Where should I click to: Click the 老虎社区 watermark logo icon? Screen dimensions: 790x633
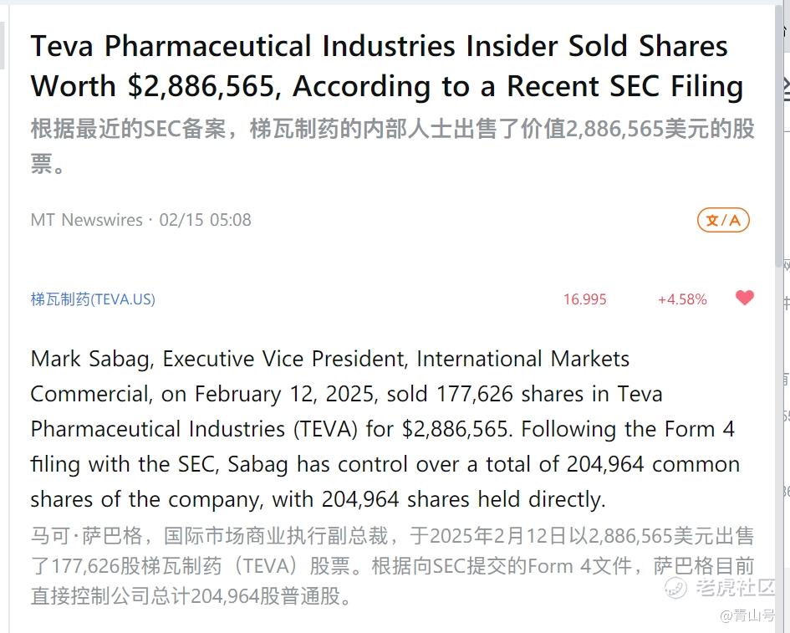(676, 587)
